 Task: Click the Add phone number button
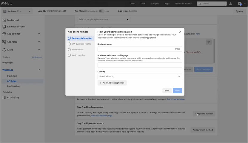(204, 114)
